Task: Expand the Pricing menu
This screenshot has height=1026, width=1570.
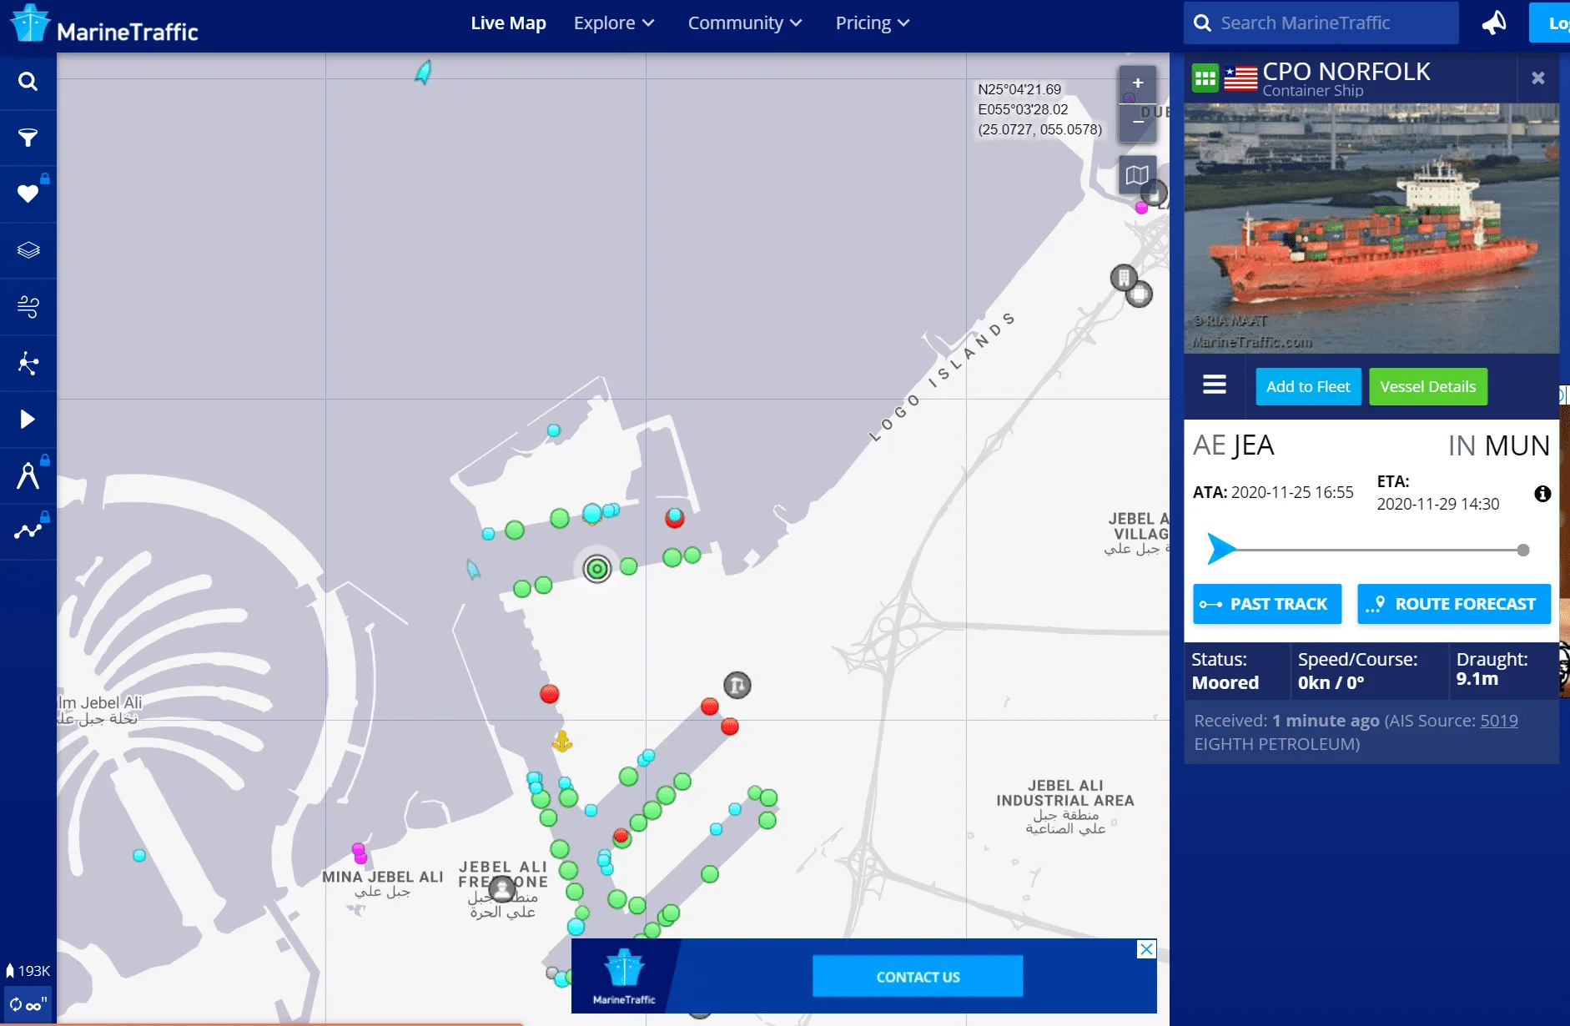Action: point(873,23)
